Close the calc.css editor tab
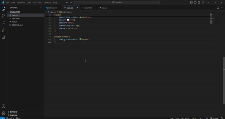225x119 pixels. pos(78,8)
